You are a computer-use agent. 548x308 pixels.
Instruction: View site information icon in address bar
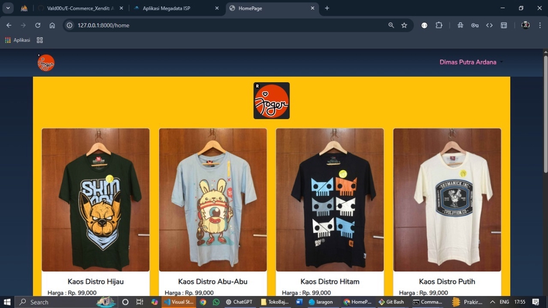(70, 25)
